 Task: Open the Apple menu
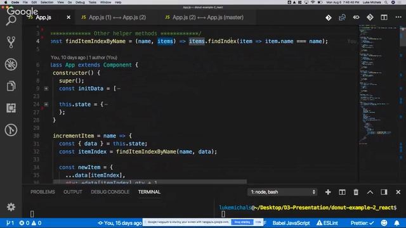click(6, 3)
